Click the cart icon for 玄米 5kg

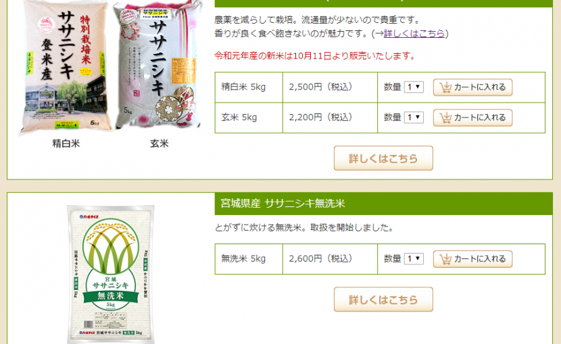tap(445, 117)
